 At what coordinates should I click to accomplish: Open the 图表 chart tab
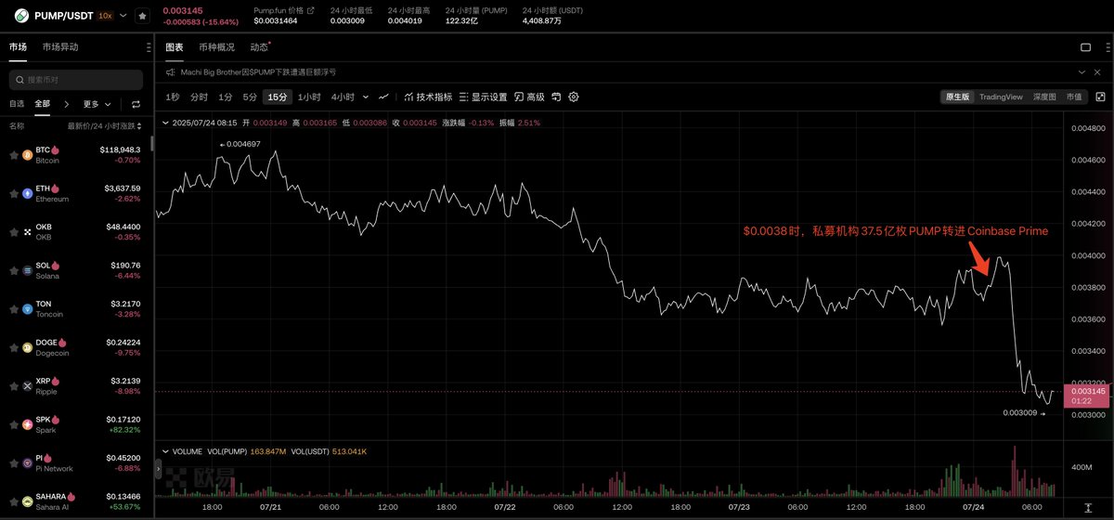click(x=175, y=46)
